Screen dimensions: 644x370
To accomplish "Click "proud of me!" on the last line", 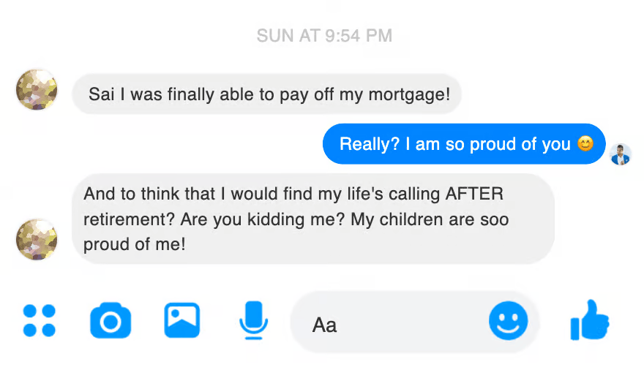I will [x=135, y=244].
